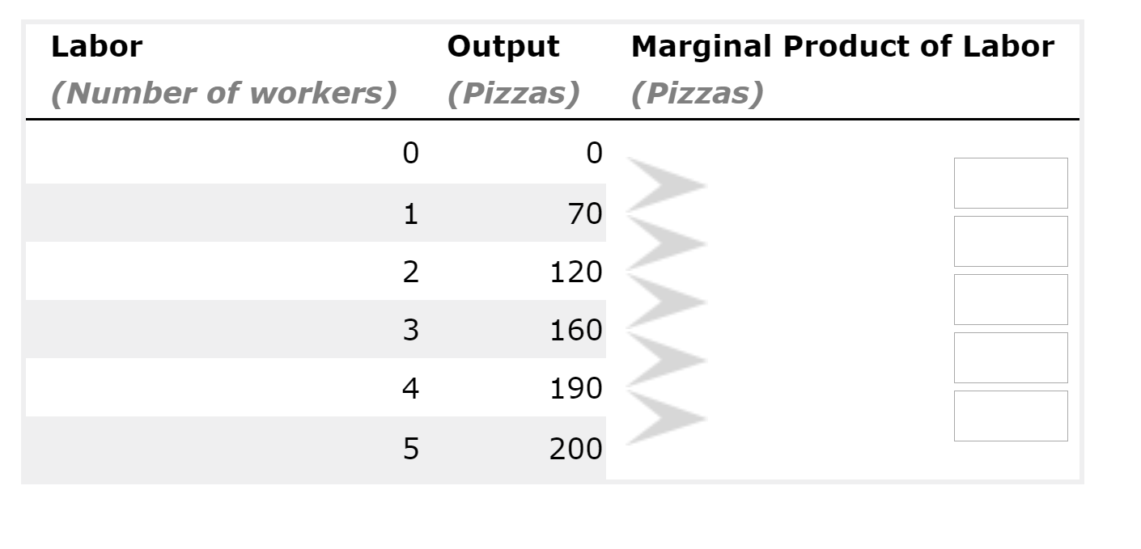The image size is (1141, 549).
Task: Click the Marginal Product of Labor header
Action: coord(842,46)
